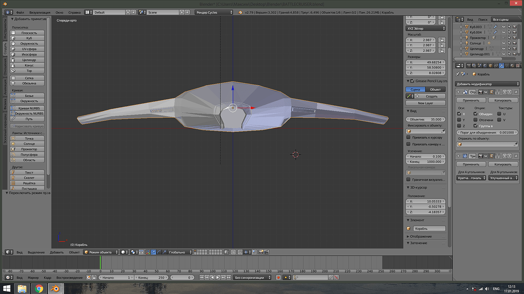Open the Modifiers wrench properties tab
This screenshot has width=524, height=294.
501,66
